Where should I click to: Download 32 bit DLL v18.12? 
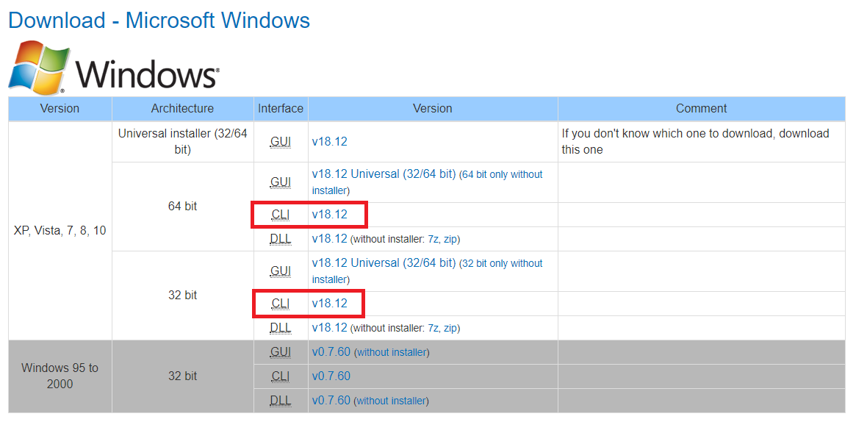[329, 328]
